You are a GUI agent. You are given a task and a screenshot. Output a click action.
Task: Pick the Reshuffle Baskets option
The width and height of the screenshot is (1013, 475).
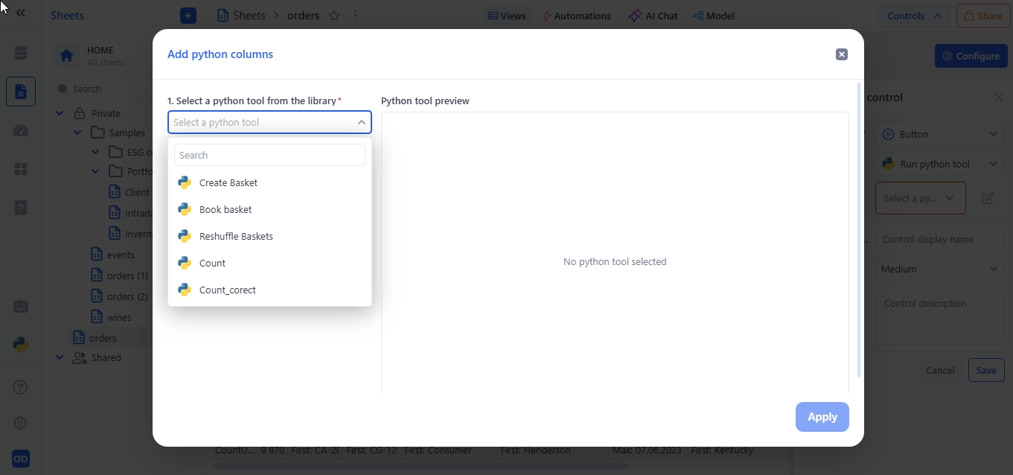[x=236, y=236]
